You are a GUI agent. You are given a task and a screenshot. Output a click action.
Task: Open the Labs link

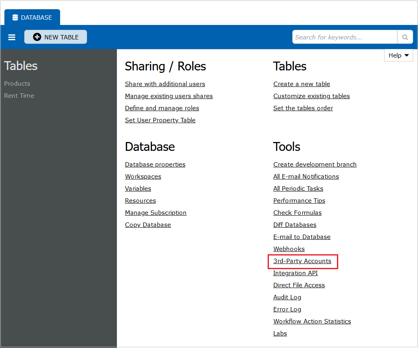coord(280,334)
